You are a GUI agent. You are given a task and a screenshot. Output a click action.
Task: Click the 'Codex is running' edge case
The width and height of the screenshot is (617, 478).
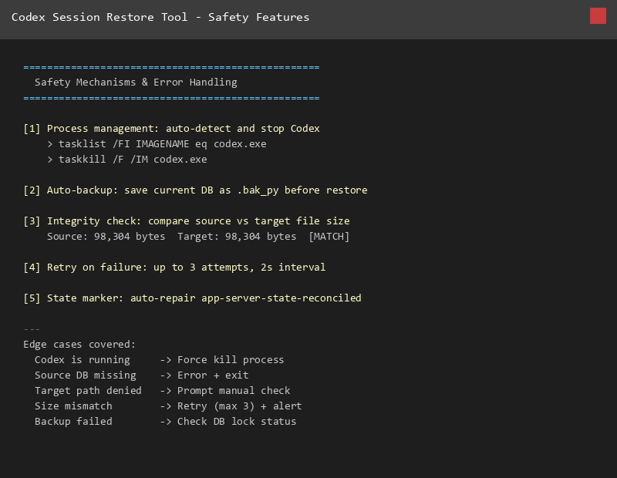point(83,360)
